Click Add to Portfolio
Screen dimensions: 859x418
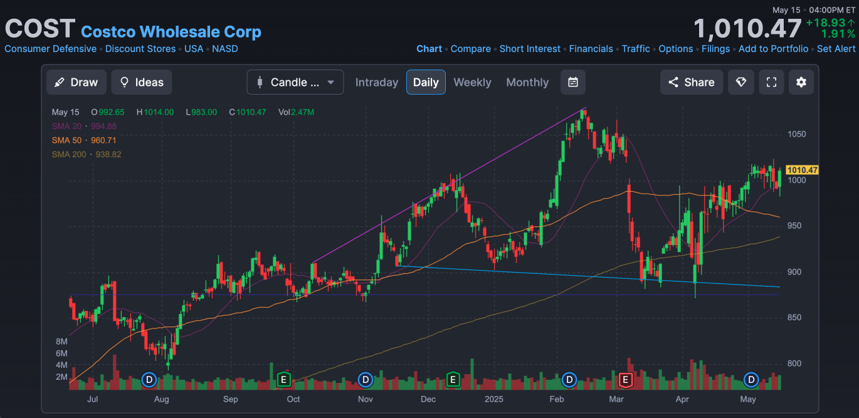click(x=774, y=49)
